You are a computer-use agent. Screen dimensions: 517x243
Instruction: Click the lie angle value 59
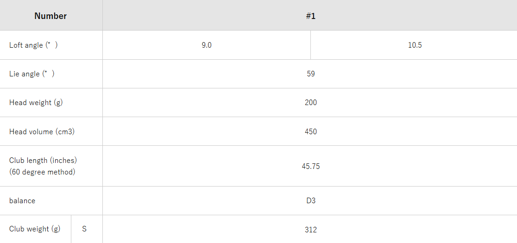click(310, 74)
